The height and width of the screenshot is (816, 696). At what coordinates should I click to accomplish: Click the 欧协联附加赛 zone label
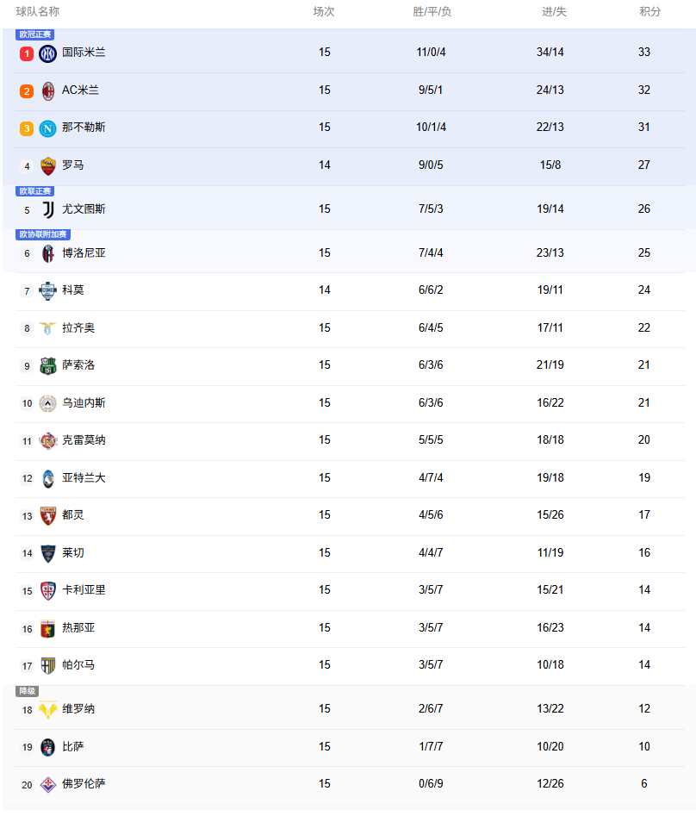[x=43, y=234]
